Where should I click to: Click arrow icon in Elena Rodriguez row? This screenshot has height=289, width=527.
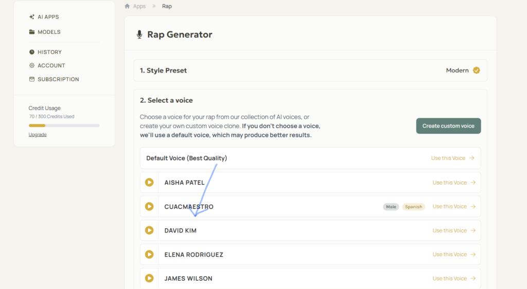473,255
